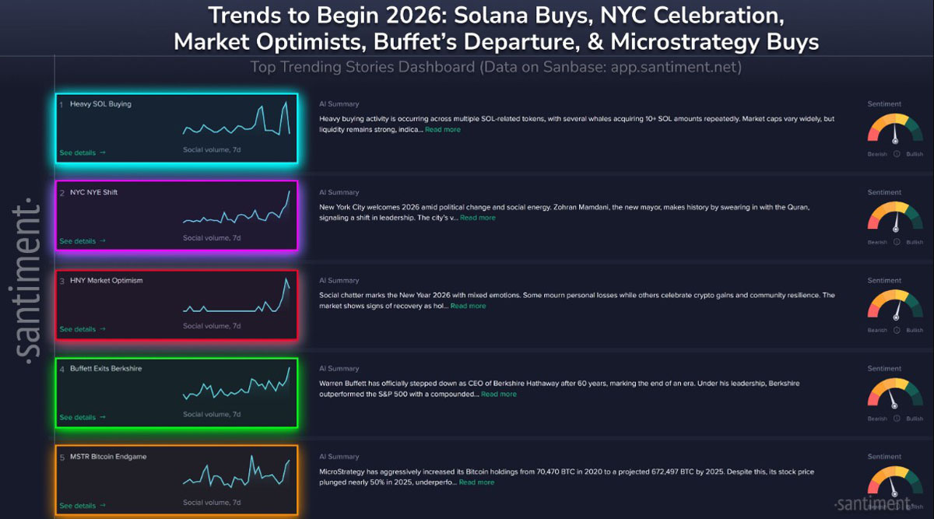Click Read more in HNY Market Optimism summary
Image resolution: width=934 pixels, height=519 pixels.
pos(468,306)
